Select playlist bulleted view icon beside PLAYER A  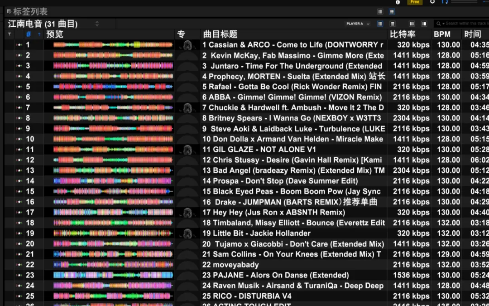(x=392, y=24)
